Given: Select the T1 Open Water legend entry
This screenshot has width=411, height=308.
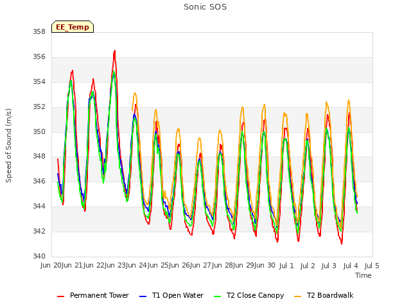Looking at the screenshot, I should pos(171,295).
